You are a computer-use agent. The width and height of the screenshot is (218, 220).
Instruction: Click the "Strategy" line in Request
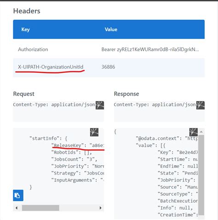coord(78,173)
